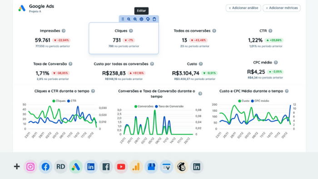Image resolution: width=318 pixels, height=179 pixels.
Task: Click the help icon next to Taxa de Conversão metric
Action: pos(70,64)
